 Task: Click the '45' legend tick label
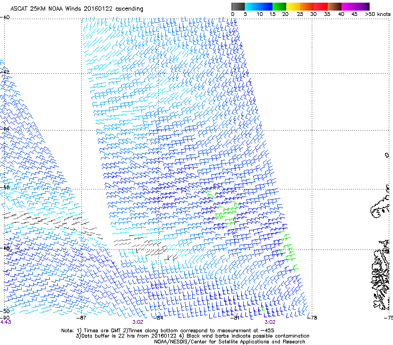point(354,14)
